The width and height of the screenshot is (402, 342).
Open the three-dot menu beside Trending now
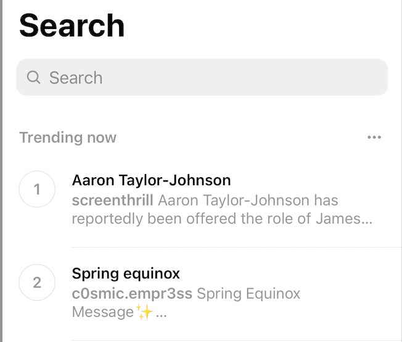374,137
